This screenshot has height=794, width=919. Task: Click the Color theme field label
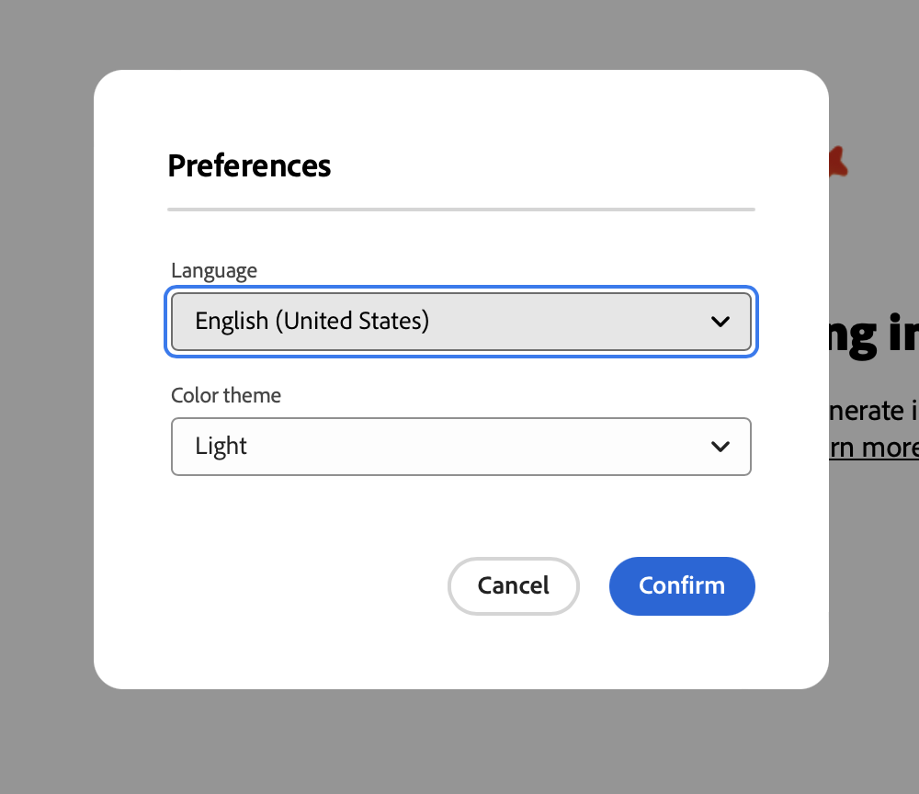click(x=225, y=395)
